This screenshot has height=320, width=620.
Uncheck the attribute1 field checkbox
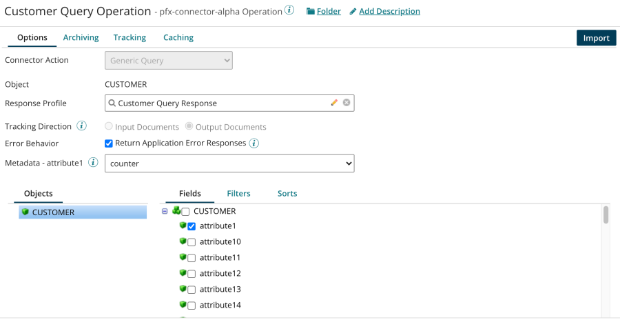192,226
